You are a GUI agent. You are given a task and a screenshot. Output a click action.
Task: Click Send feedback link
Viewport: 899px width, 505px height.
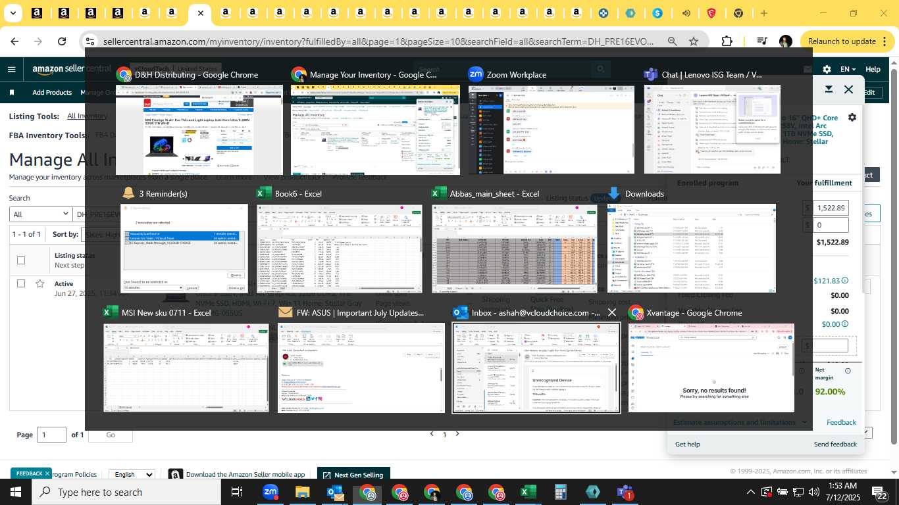[835, 445]
